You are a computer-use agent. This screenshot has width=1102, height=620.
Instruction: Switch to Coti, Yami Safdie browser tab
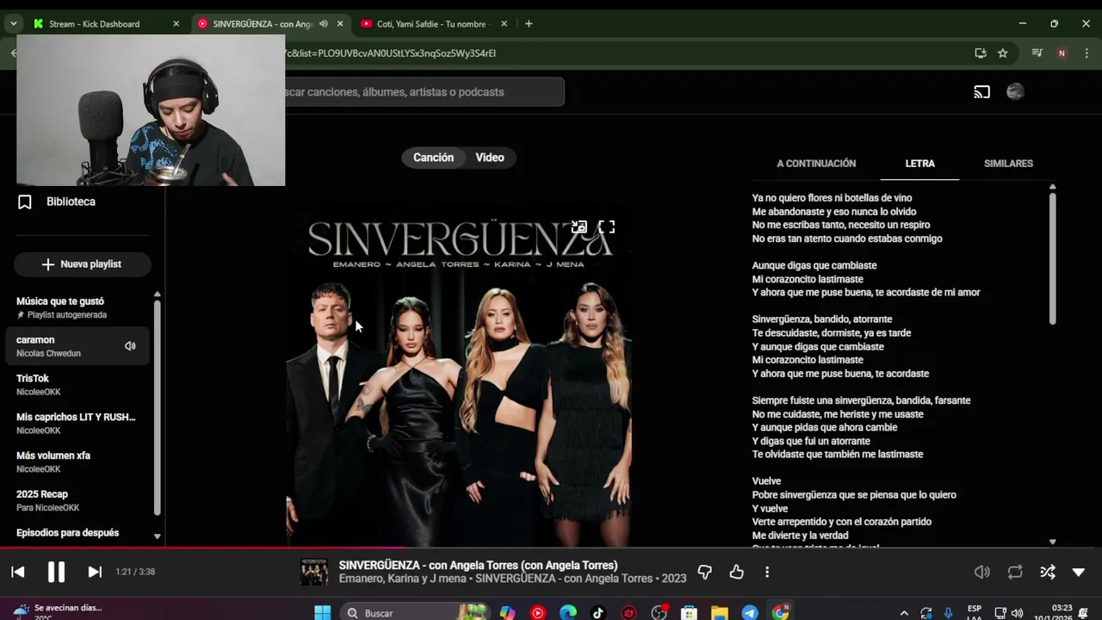[x=431, y=24]
